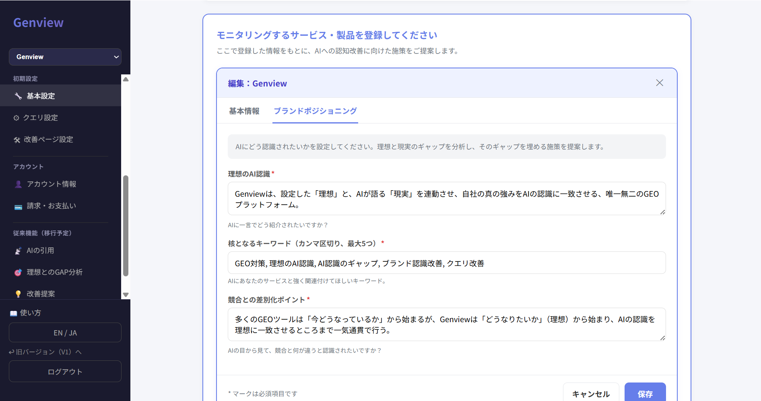This screenshot has width=761, height=401.
Task: Click sidebar scrollbar down arrow
Action: [126, 295]
